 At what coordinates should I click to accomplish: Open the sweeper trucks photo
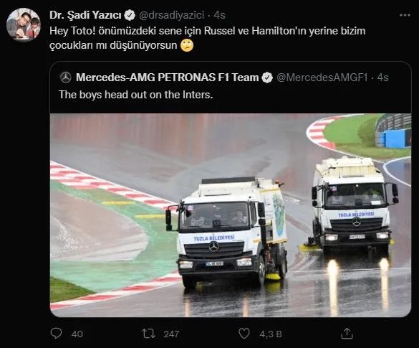(x=231, y=215)
